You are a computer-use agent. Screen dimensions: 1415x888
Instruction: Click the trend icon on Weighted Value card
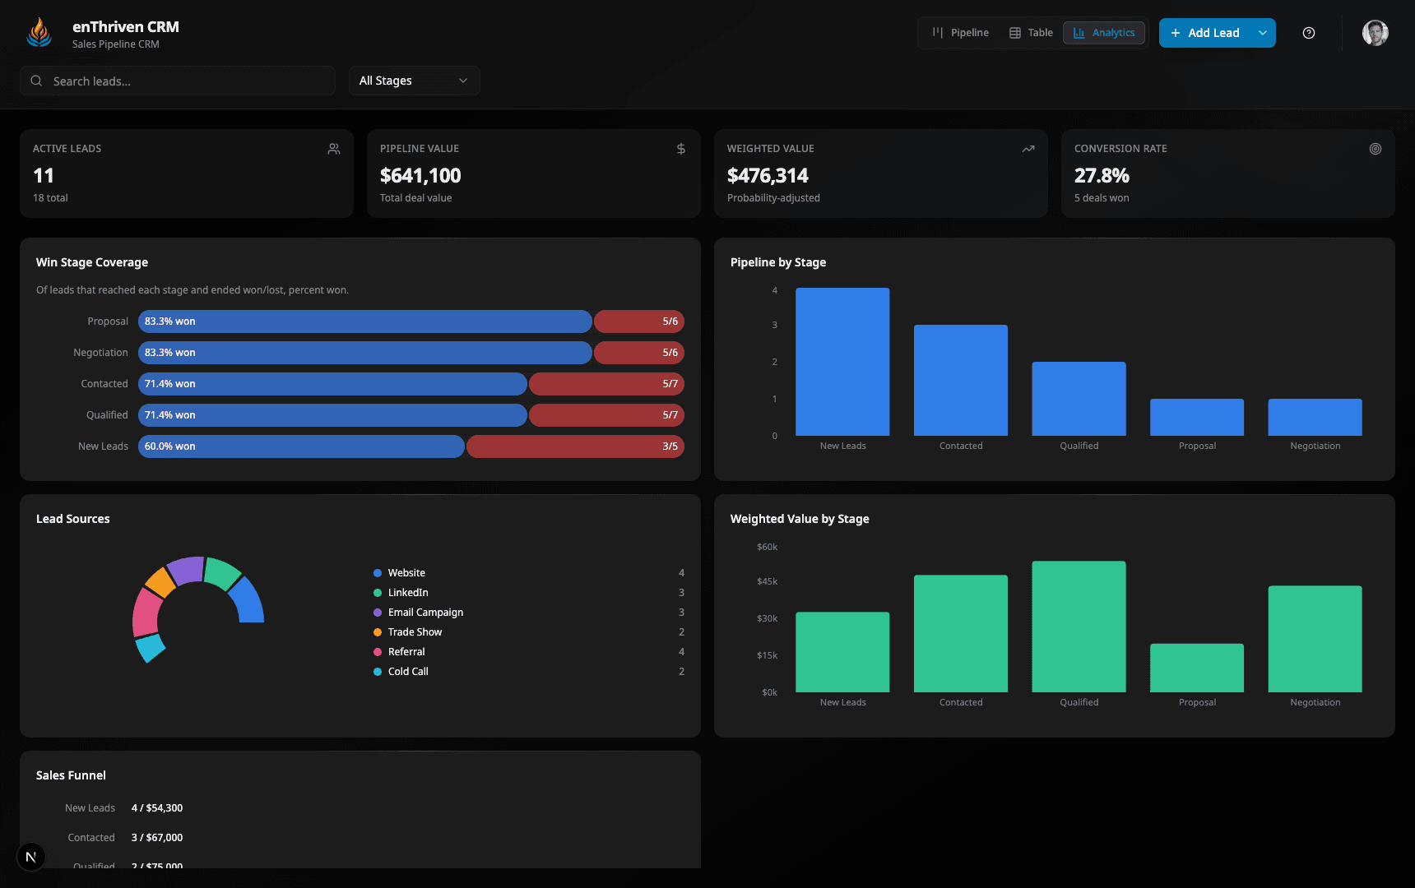1028,149
